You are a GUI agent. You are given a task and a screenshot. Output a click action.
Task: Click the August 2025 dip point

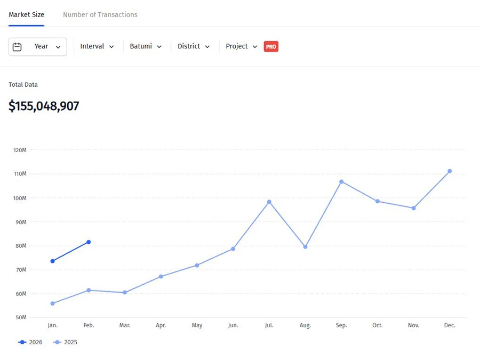(x=305, y=247)
